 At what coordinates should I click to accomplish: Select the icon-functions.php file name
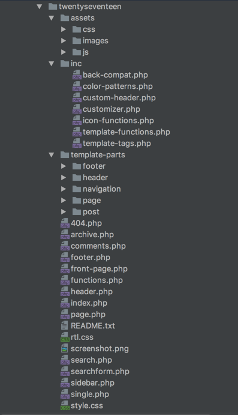pos(118,121)
